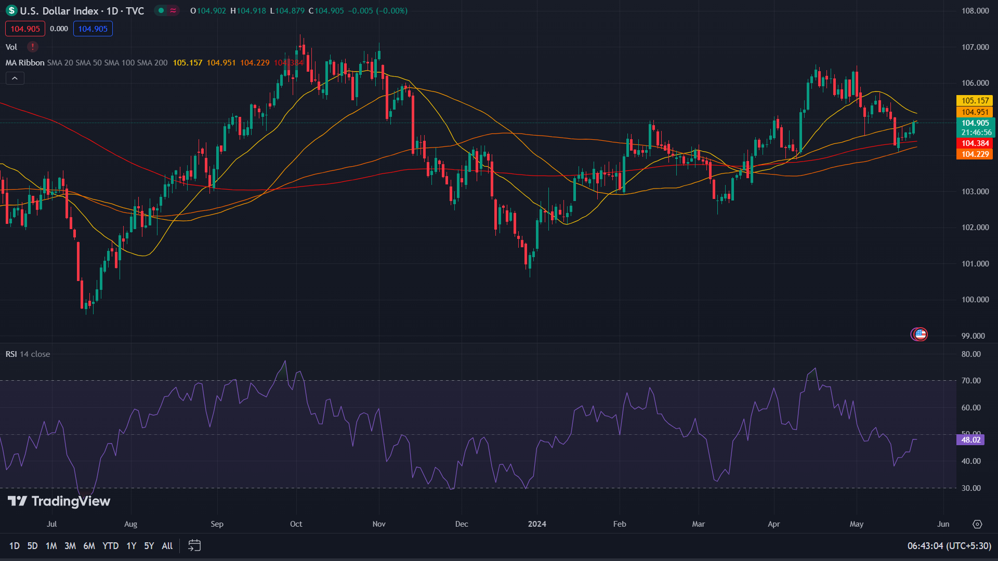Click the 108.000 price scale label
Image resolution: width=998 pixels, height=561 pixels.
(x=975, y=11)
